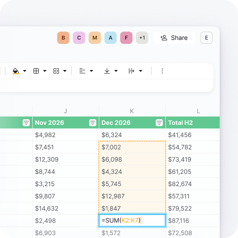Click the cell borders grid icon
This screenshot has height=238, width=238.
point(36,71)
